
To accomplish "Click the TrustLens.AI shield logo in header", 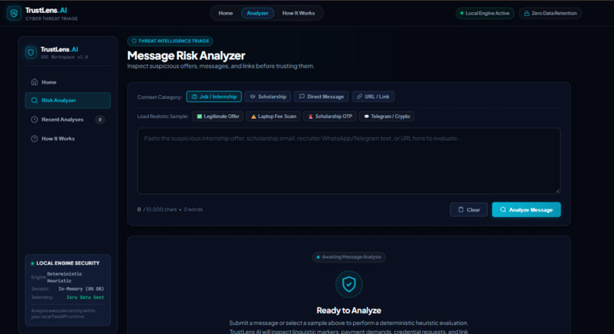I will click(x=14, y=13).
